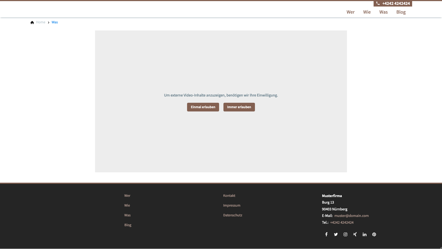This screenshot has width=442, height=249.
Task: Open the Kontakt footer link
Action: pos(229,196)
